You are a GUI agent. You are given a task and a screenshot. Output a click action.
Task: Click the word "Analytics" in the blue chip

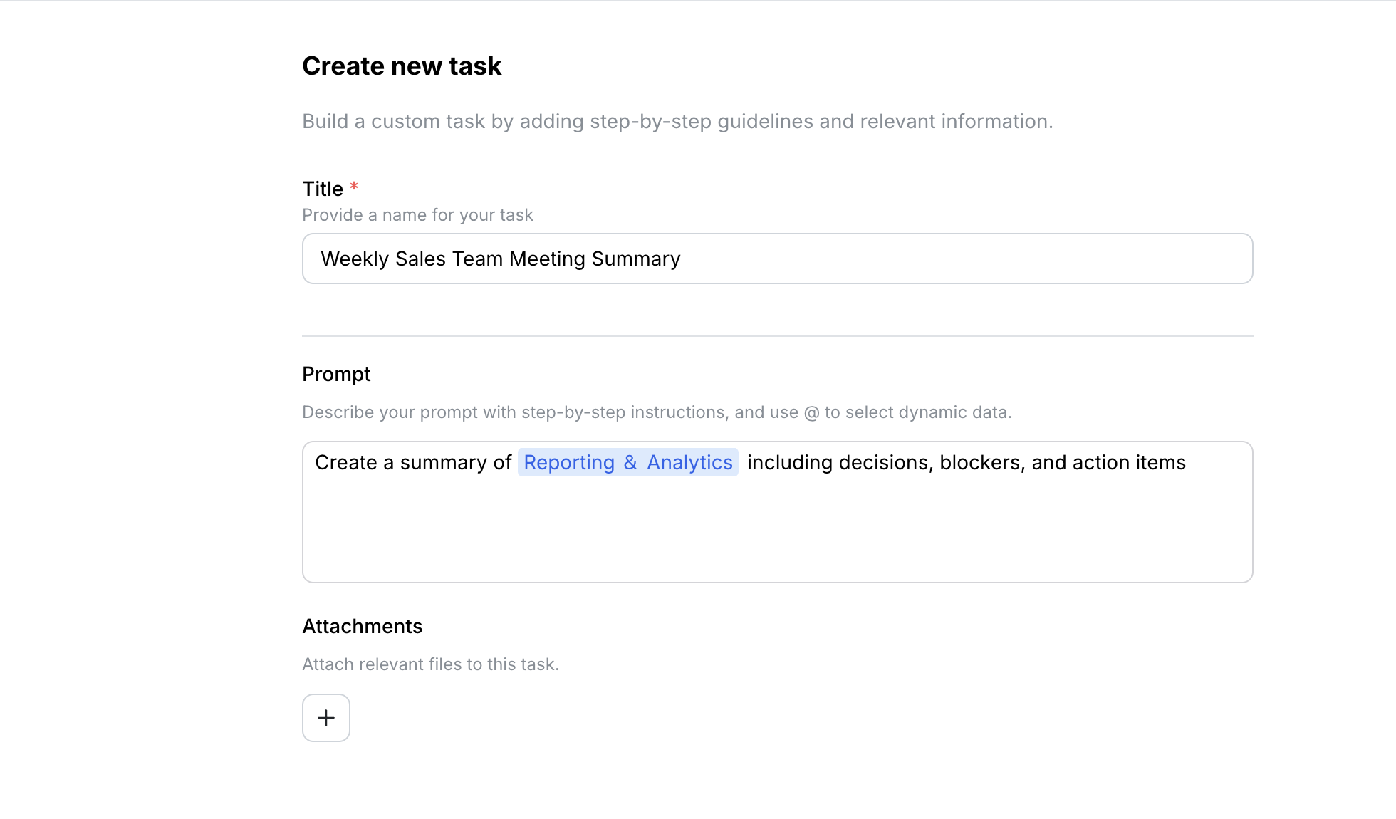pyautogui.click(x=689, y=463)
